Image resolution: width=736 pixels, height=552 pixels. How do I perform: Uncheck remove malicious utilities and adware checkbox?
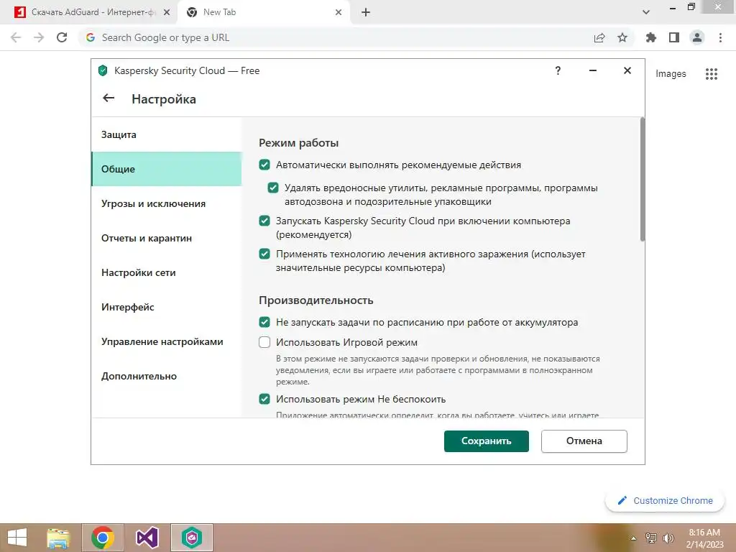coord(272,188)
